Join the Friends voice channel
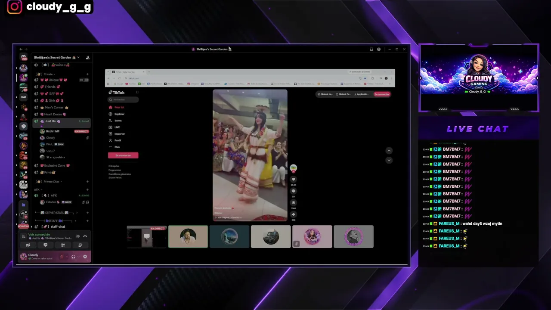Image resolution: width=551 pixels, height=310 pixels. pyautogui.click(x=62, y=87)
